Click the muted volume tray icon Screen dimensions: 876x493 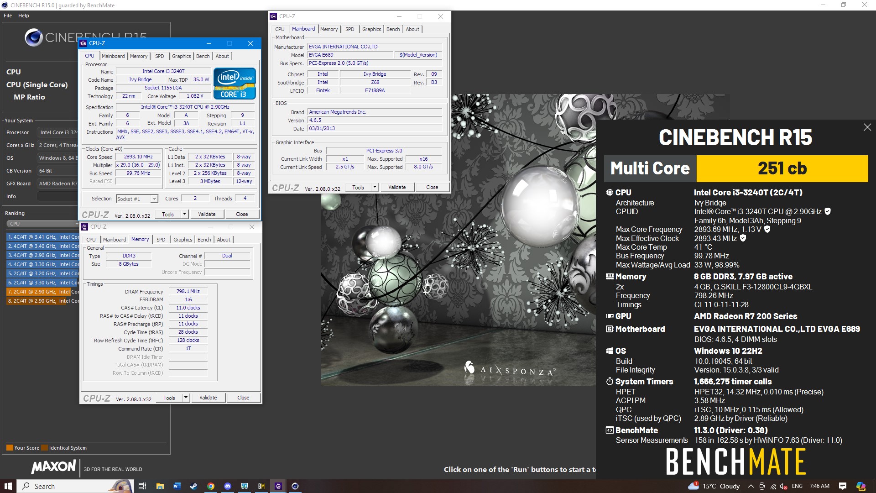[x=784, y=486]
